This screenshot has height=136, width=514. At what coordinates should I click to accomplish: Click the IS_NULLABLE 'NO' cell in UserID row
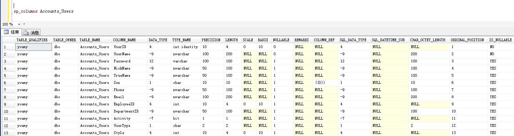pos(501,47)
